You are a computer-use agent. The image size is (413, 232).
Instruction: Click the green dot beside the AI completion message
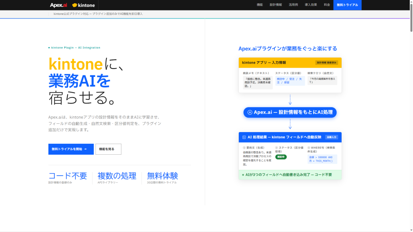(x=243, y=175)
